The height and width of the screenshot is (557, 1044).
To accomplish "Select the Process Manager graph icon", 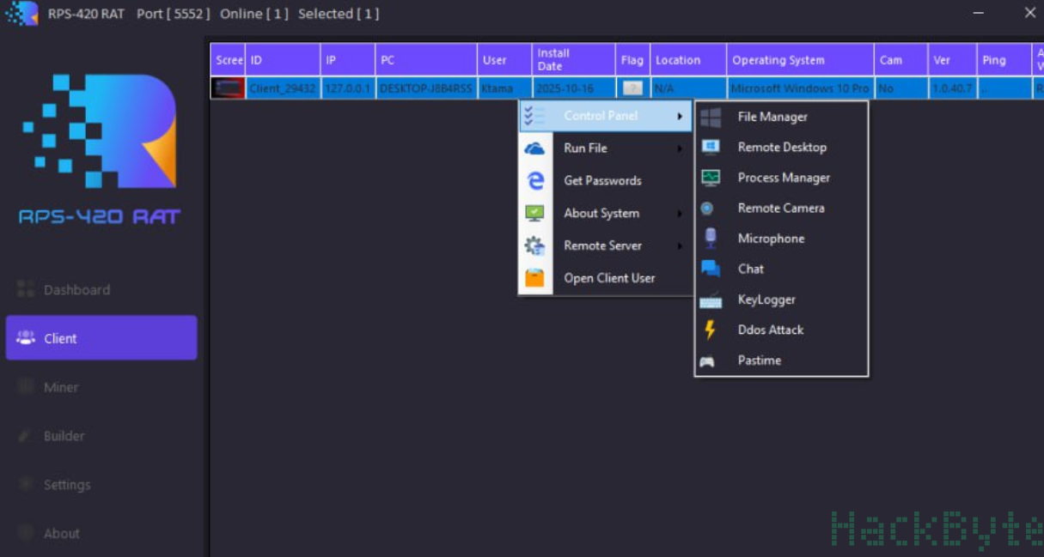I will [x=711, y=178].
